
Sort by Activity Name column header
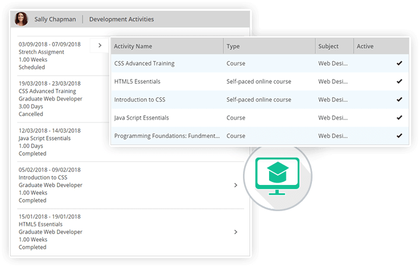tap(133, 46)
